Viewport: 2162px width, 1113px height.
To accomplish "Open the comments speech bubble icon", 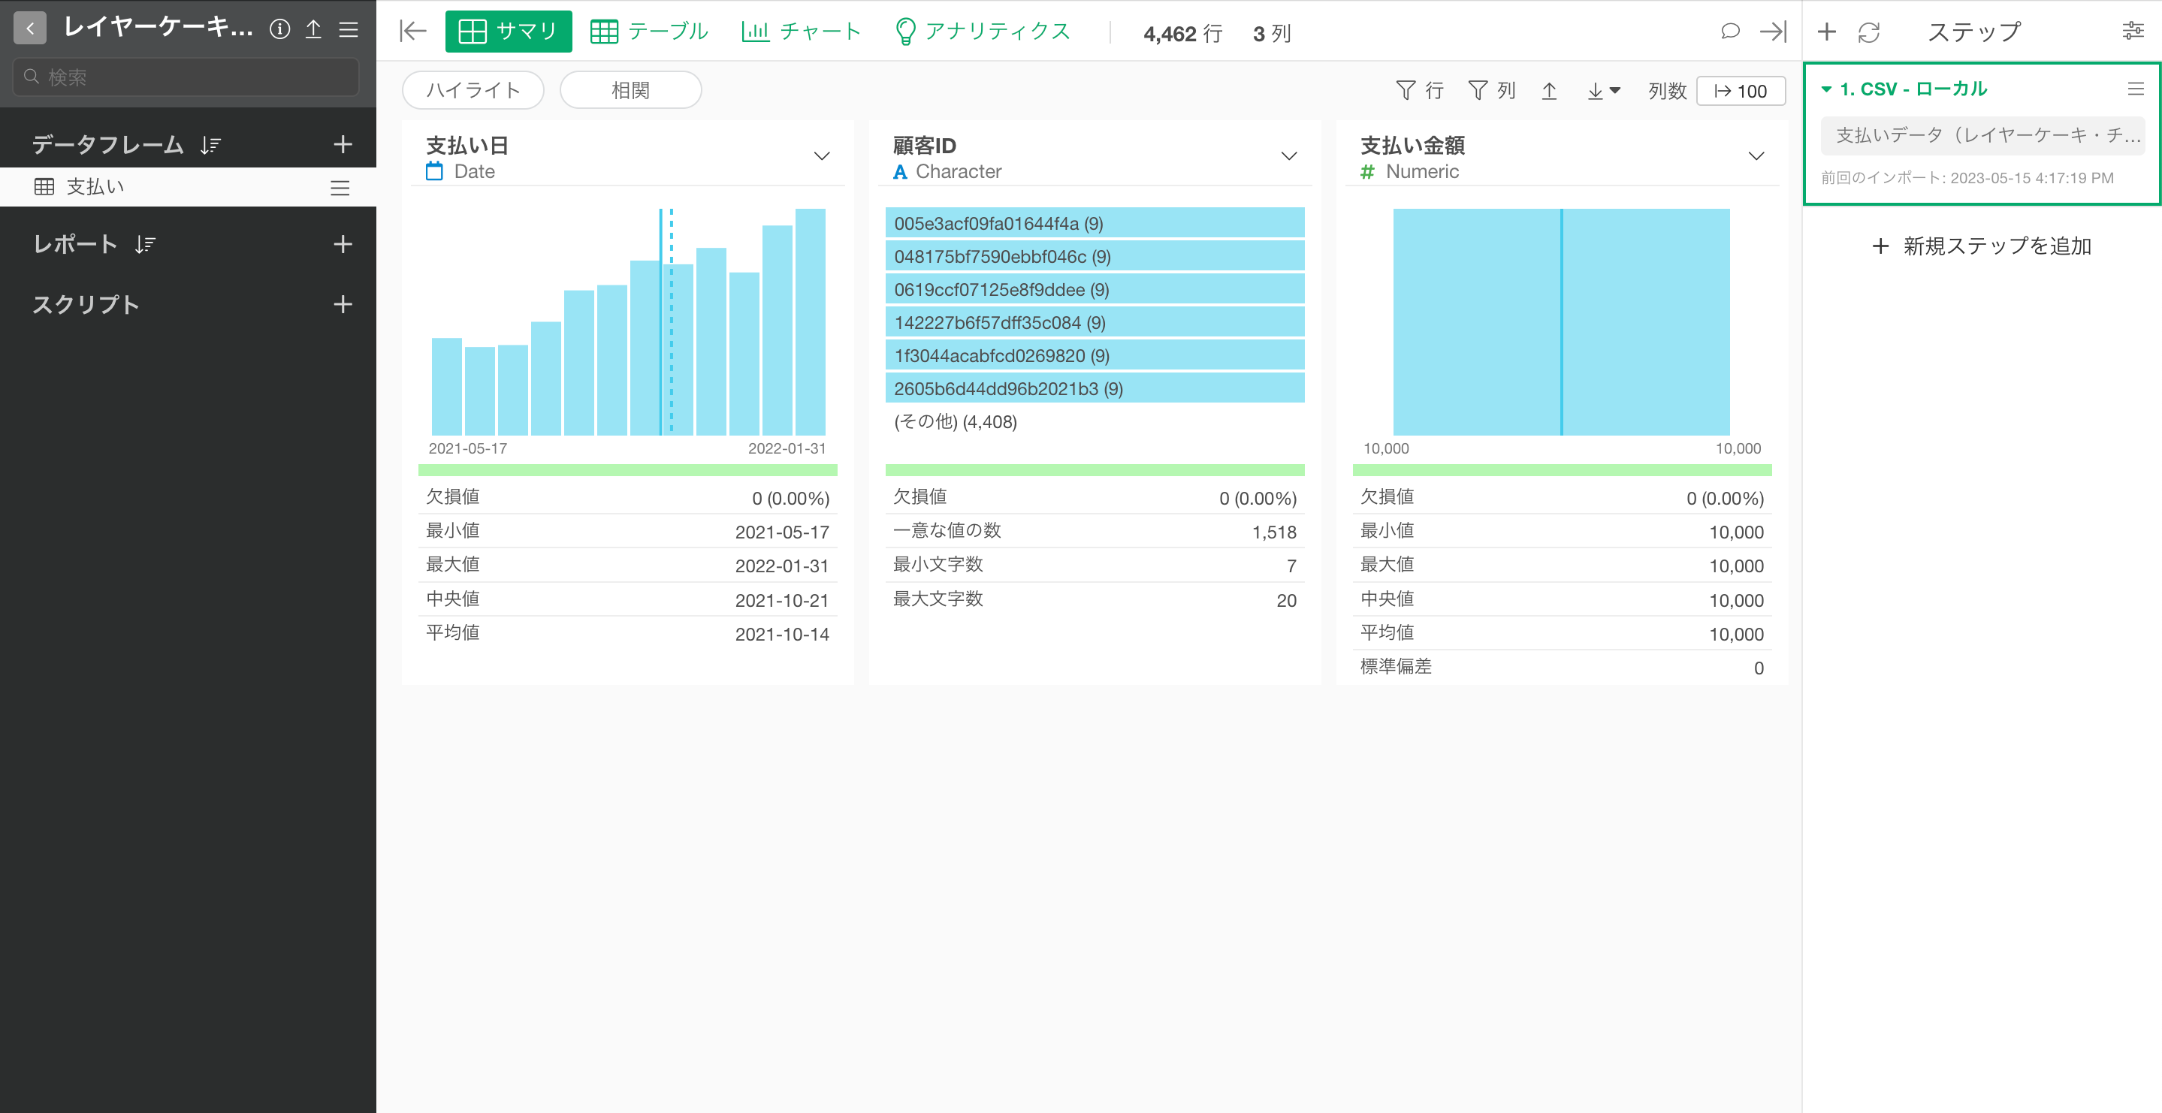I will coord(1730,31).
